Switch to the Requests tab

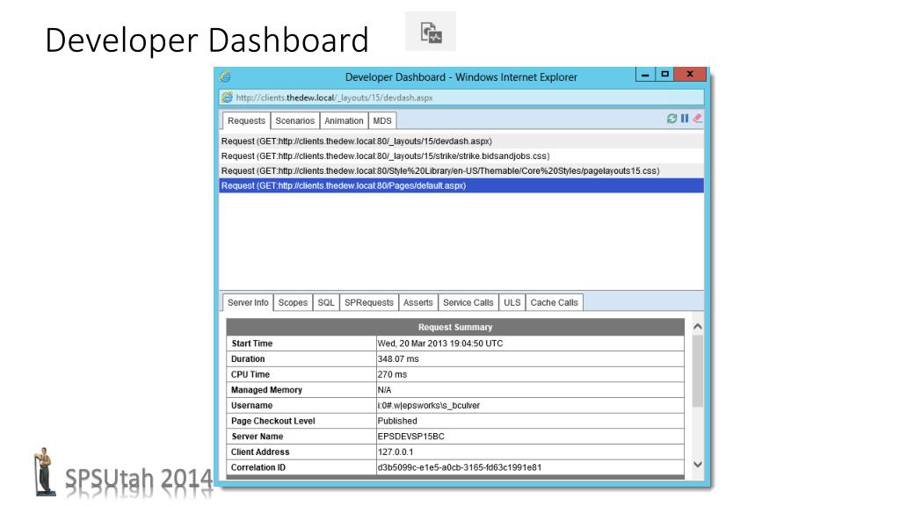pos(246,121)
